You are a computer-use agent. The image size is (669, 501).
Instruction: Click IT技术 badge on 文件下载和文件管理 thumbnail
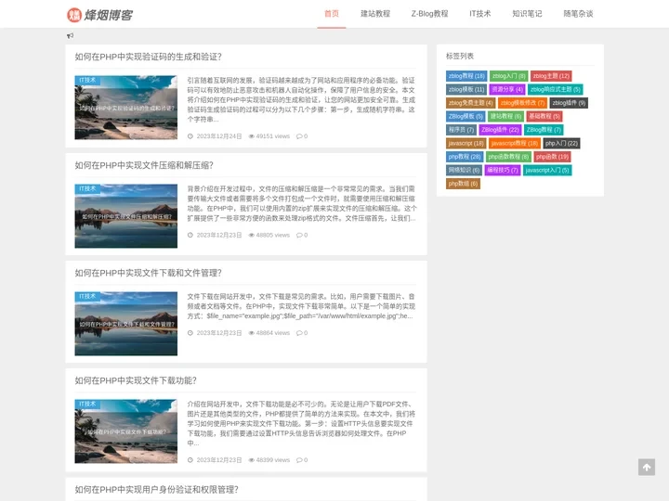pos(87,296)
